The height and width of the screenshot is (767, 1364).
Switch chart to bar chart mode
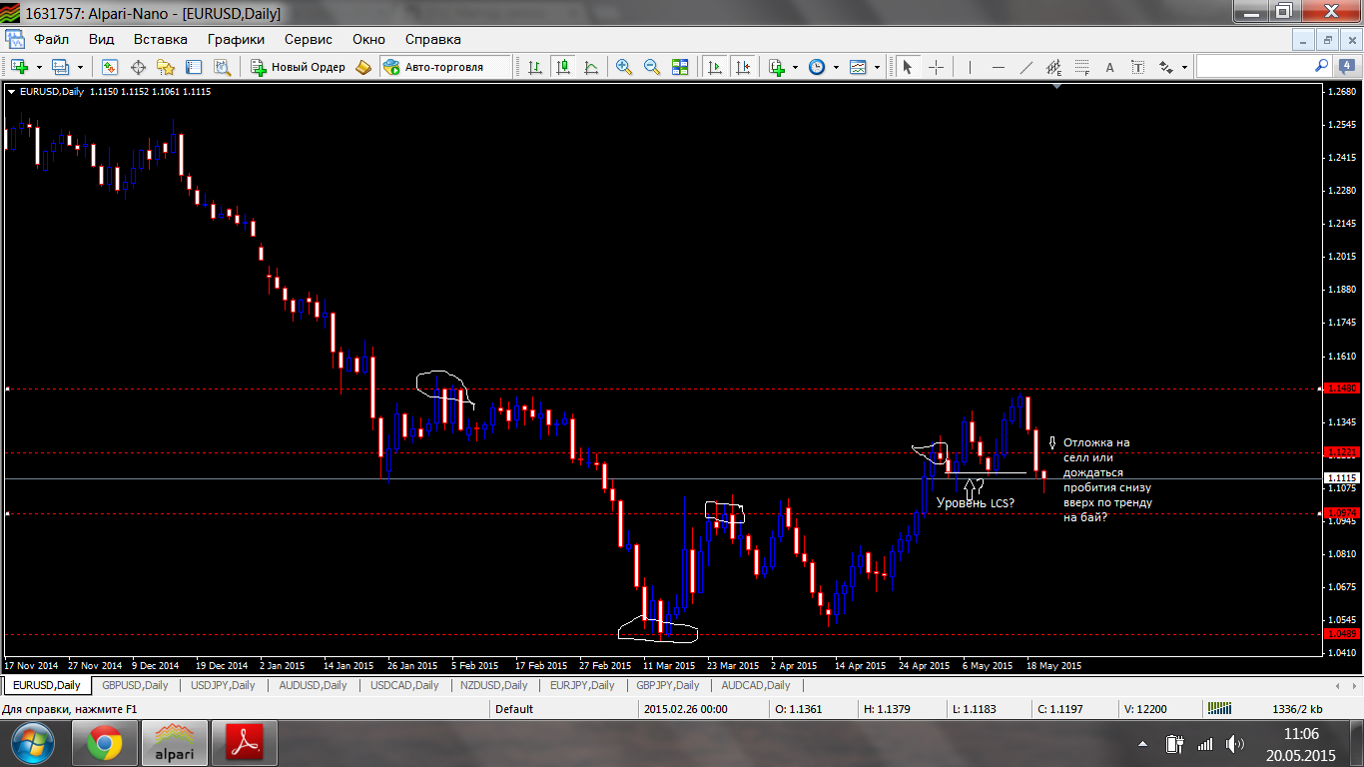coord(535,67)
